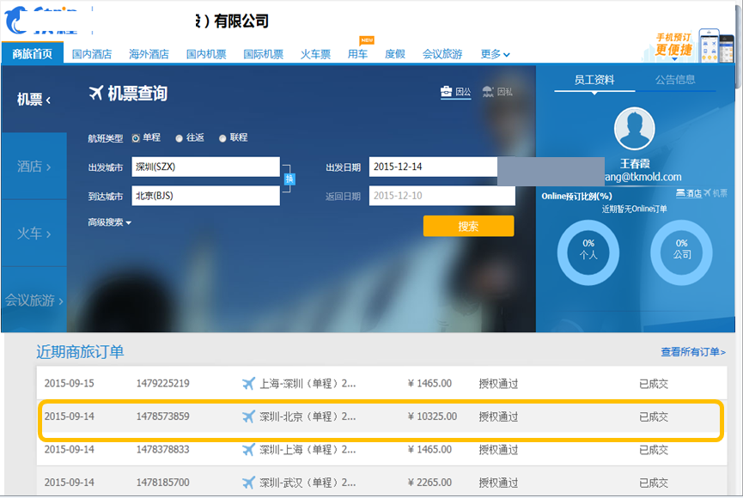Select the 因公 business travel briefcase icon
The width and height of the screenshot is (743, 498).
(x=447, y=92)
